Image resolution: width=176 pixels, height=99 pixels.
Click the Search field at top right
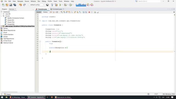tap(149, 1)
